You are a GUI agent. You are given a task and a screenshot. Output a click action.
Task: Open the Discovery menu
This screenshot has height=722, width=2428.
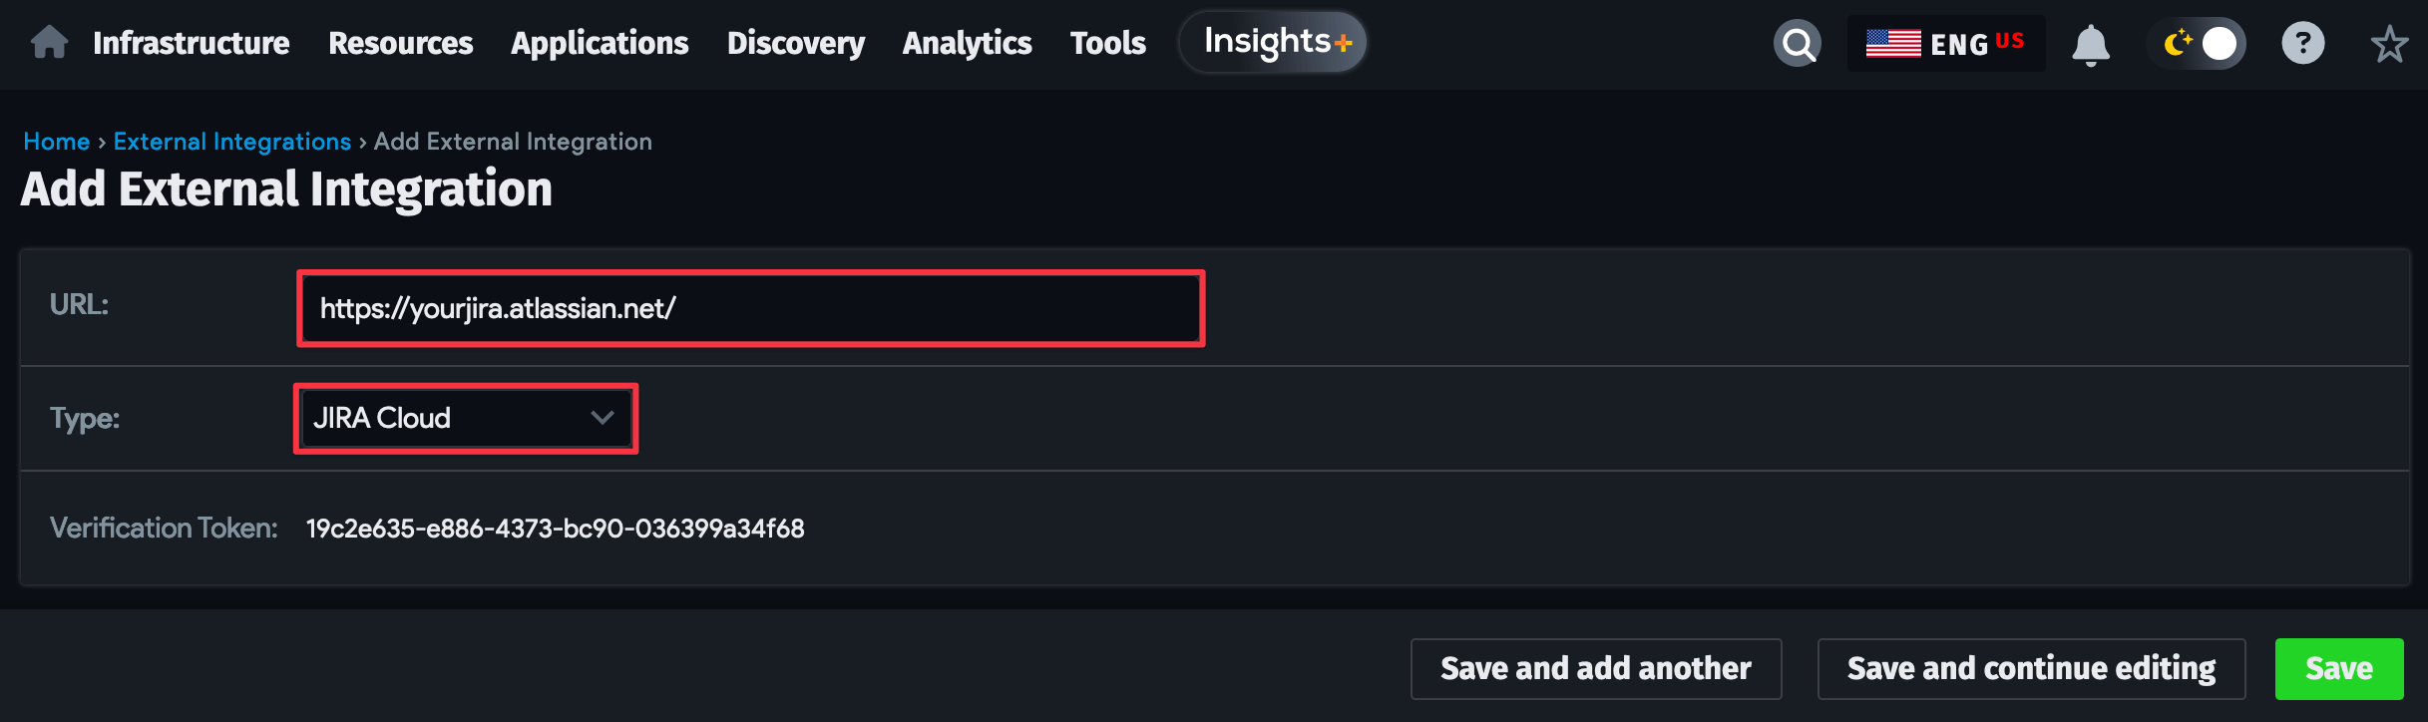pos(796,42)
